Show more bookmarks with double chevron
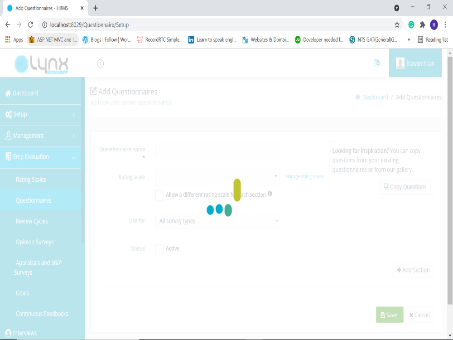The width and height of the screenshot is (453, 340). point(409,39)
